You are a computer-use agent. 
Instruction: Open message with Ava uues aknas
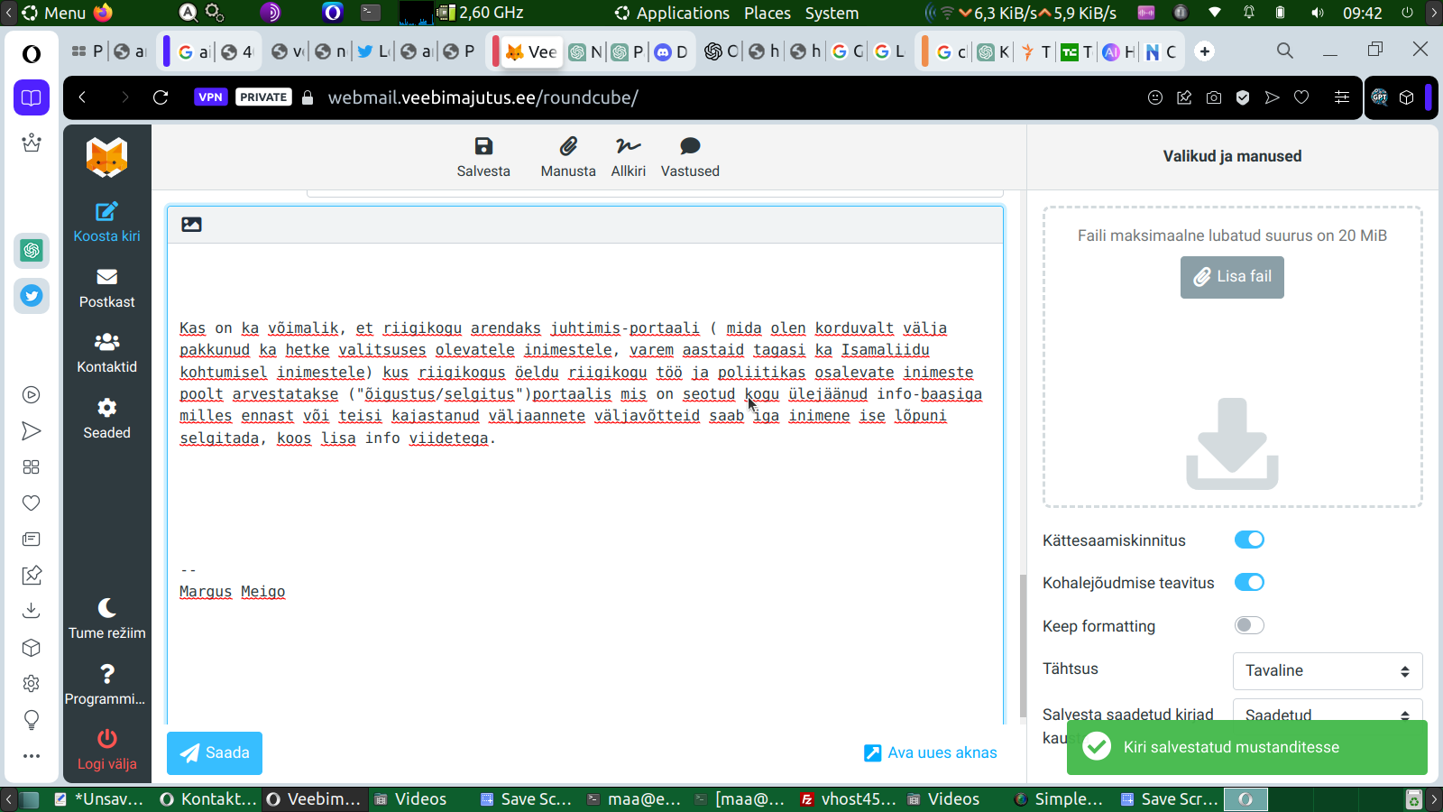[x=931, y=752]
